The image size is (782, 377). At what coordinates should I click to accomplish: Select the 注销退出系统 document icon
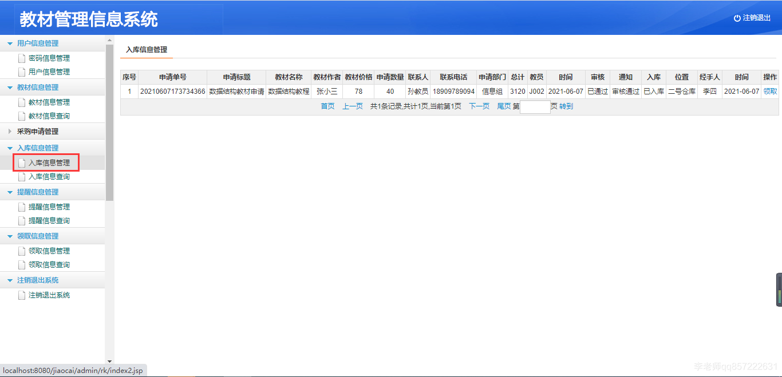point(21,295)
